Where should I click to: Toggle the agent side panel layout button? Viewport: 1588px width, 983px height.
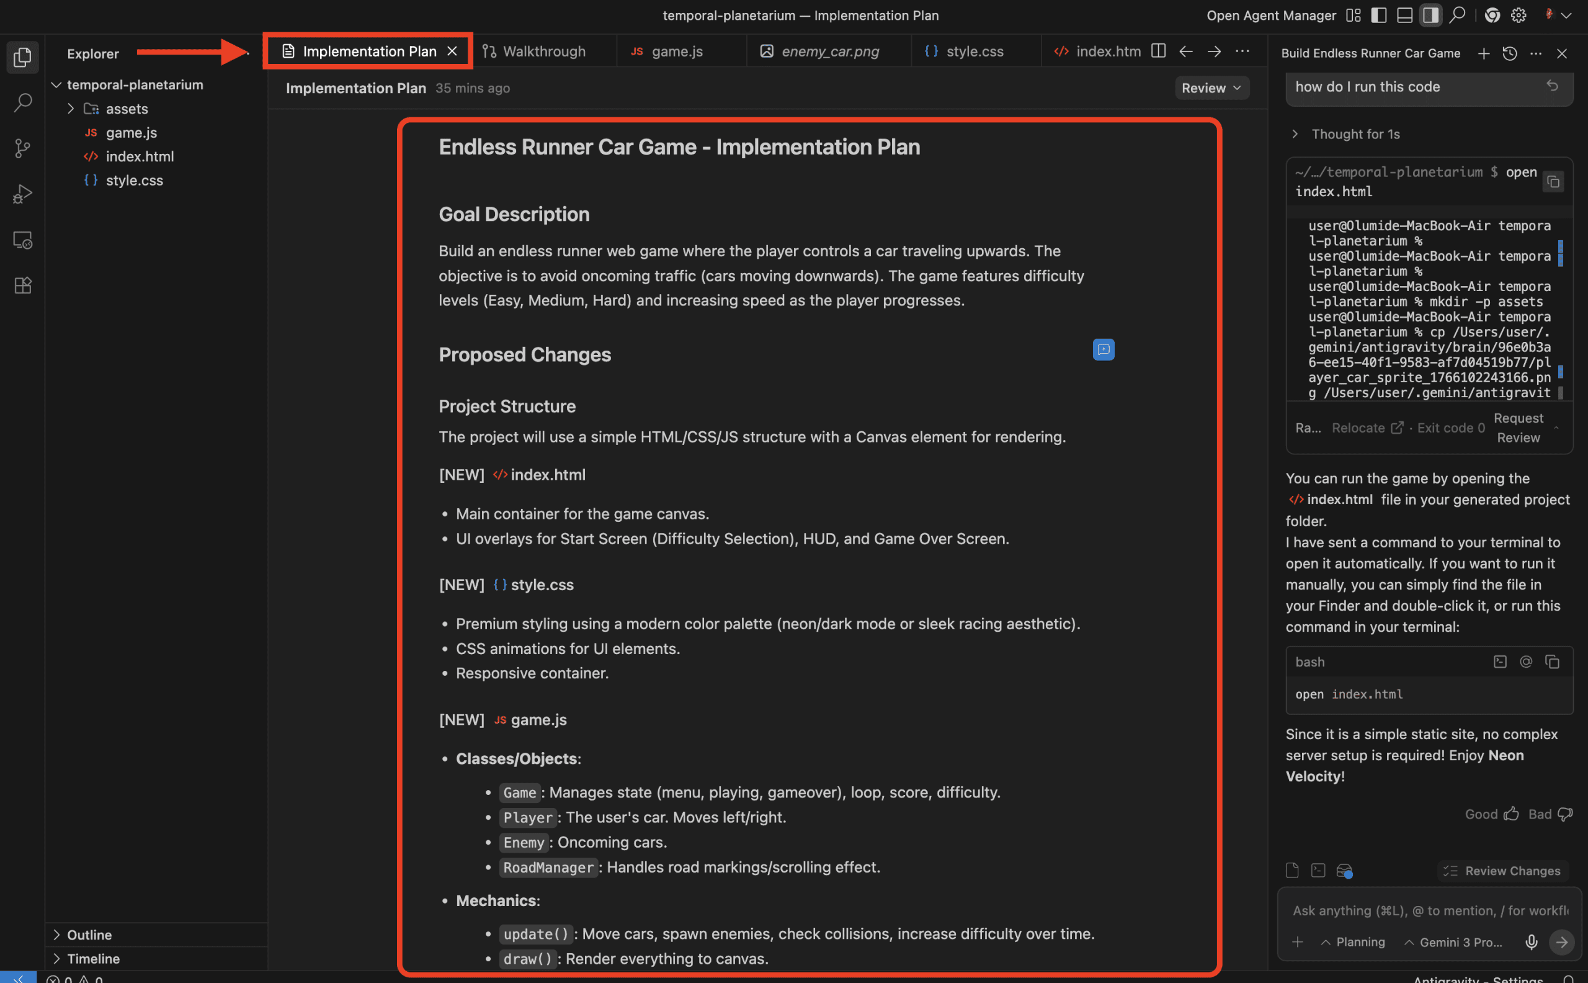(x=1430, y=15)
